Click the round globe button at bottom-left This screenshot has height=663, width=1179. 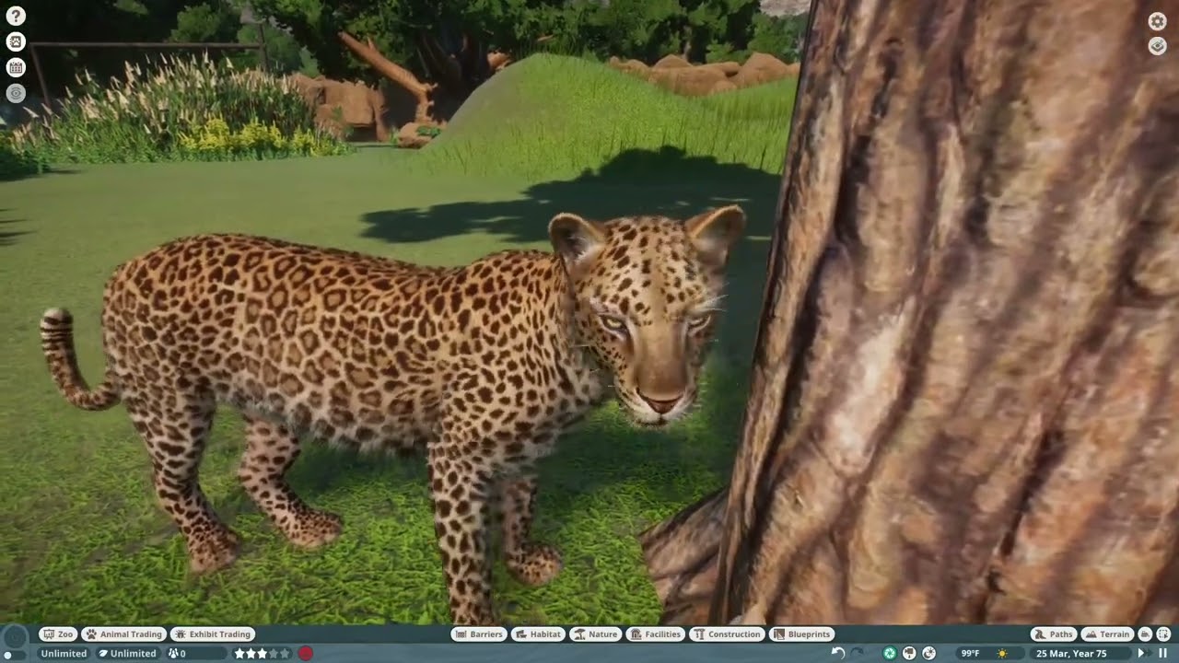(16, 636)
